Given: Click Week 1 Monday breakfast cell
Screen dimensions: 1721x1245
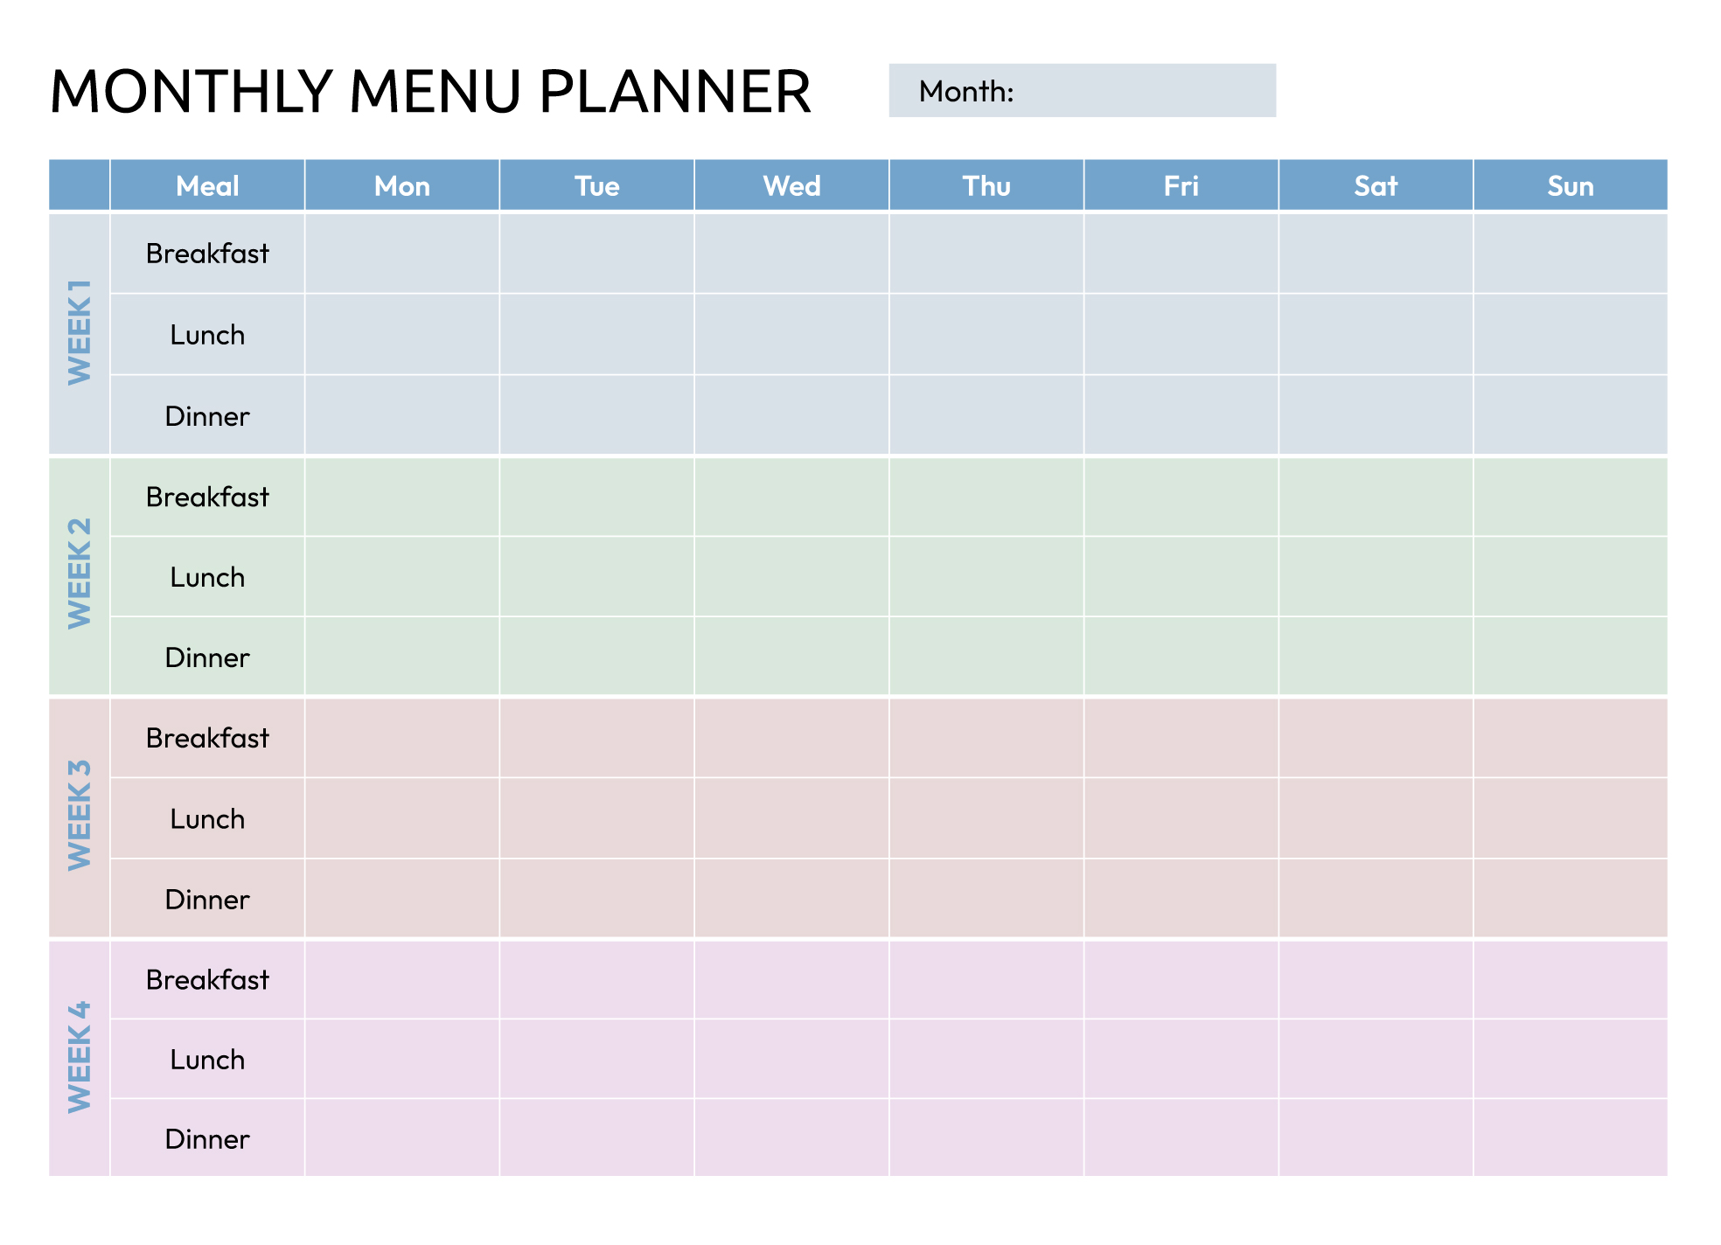Looking at the screenshot, I should point(402,254).
